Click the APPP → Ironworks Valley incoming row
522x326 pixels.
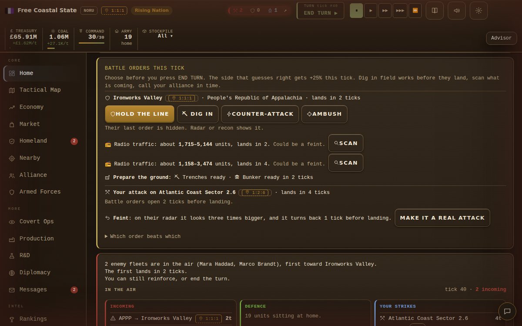(171, 318)
